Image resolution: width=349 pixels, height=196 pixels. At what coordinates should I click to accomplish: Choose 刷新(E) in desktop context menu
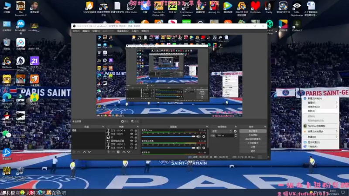pos(321,111)
